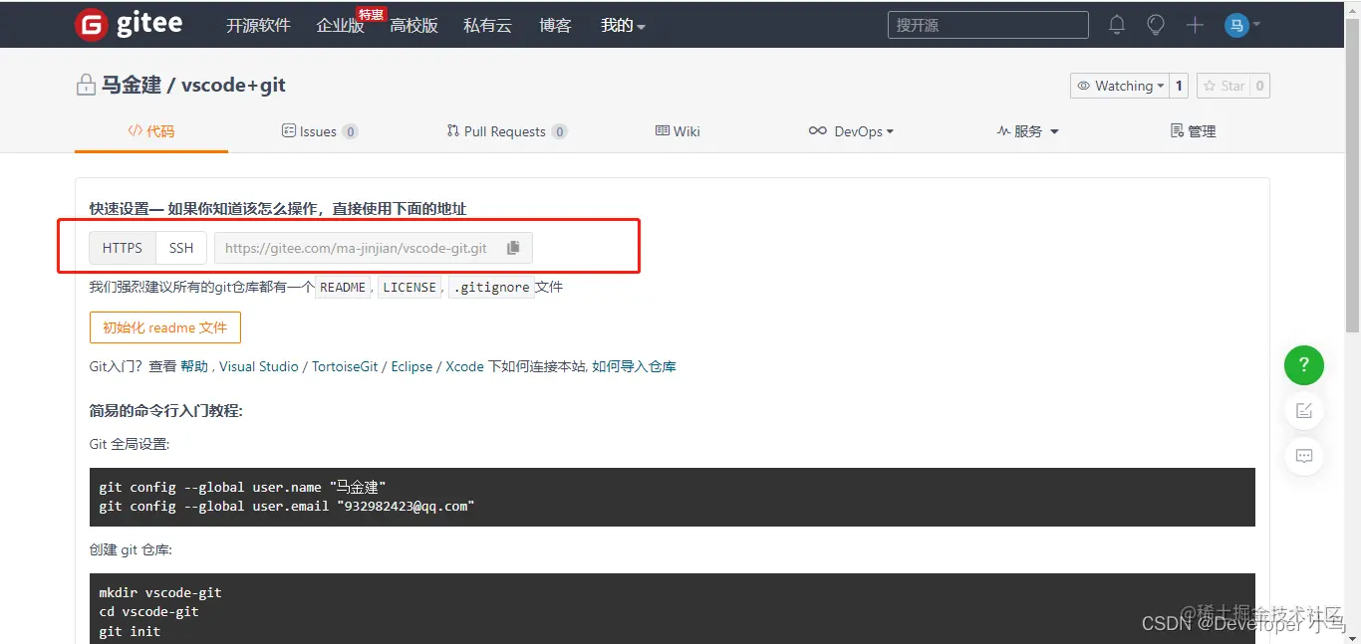Click the LICENSE filename tag

(x=409, y=288)
